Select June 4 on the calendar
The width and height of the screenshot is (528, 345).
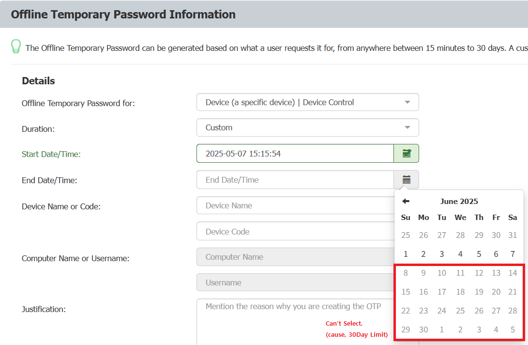460,254
